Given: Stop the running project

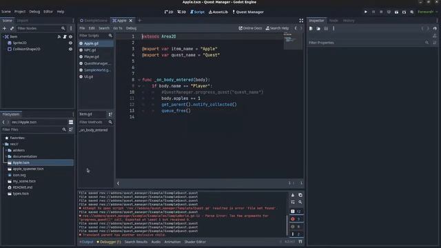Looking at the screenshot, I should pos(381,12).
